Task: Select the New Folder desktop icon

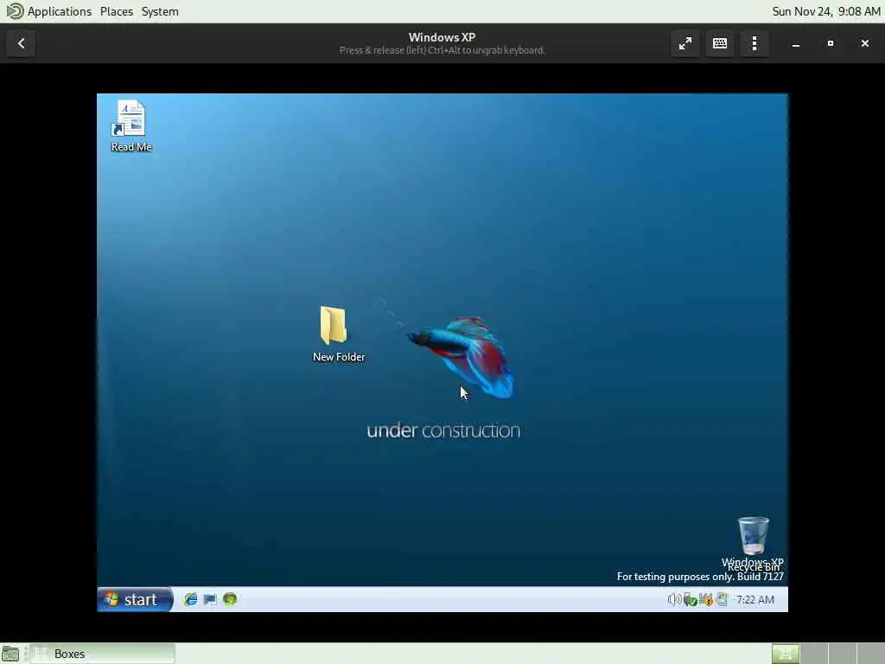Action: [339, 334]
